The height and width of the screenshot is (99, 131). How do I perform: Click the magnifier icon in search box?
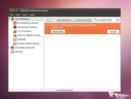[x=96, y=20]
